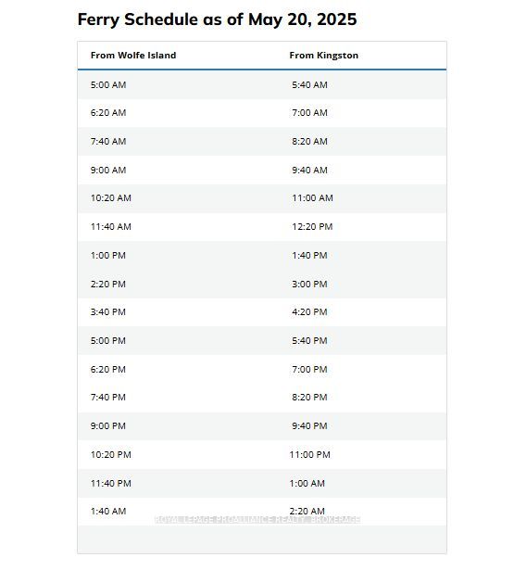The width and height of the screenshot is (514, 570).
Task: Click the Ferry Schedule heading
Action: point(217,19)
